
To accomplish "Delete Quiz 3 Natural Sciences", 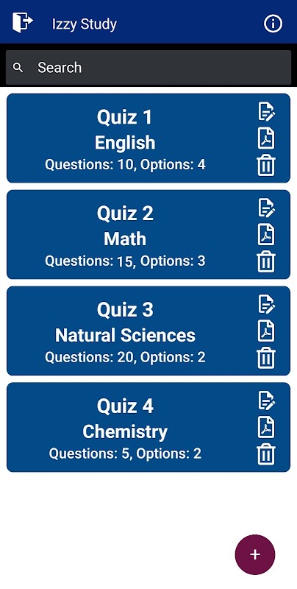I will point(266,358).
